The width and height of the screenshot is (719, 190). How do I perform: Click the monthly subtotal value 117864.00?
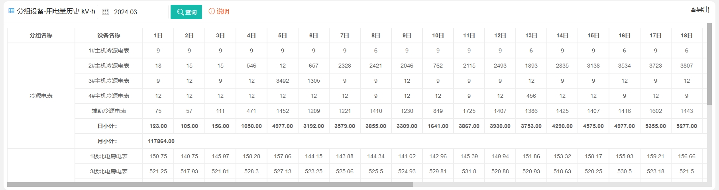pyautogui.click(x=161, y=141)
